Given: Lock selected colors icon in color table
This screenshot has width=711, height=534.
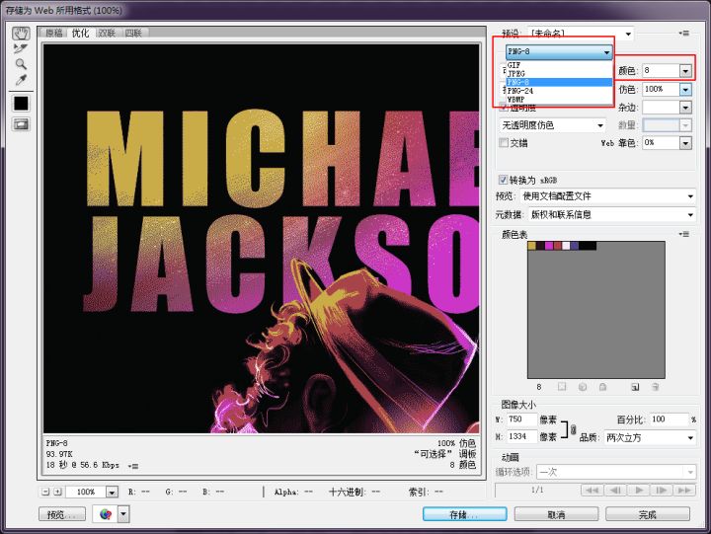Looking at the screenshot, I should point(602,387).
